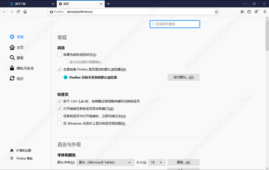
Task: Open the Firefox 帮助 link
Action: (25, 158)
